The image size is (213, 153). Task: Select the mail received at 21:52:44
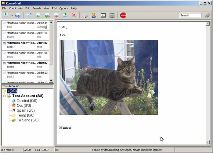tap(25, 25)
